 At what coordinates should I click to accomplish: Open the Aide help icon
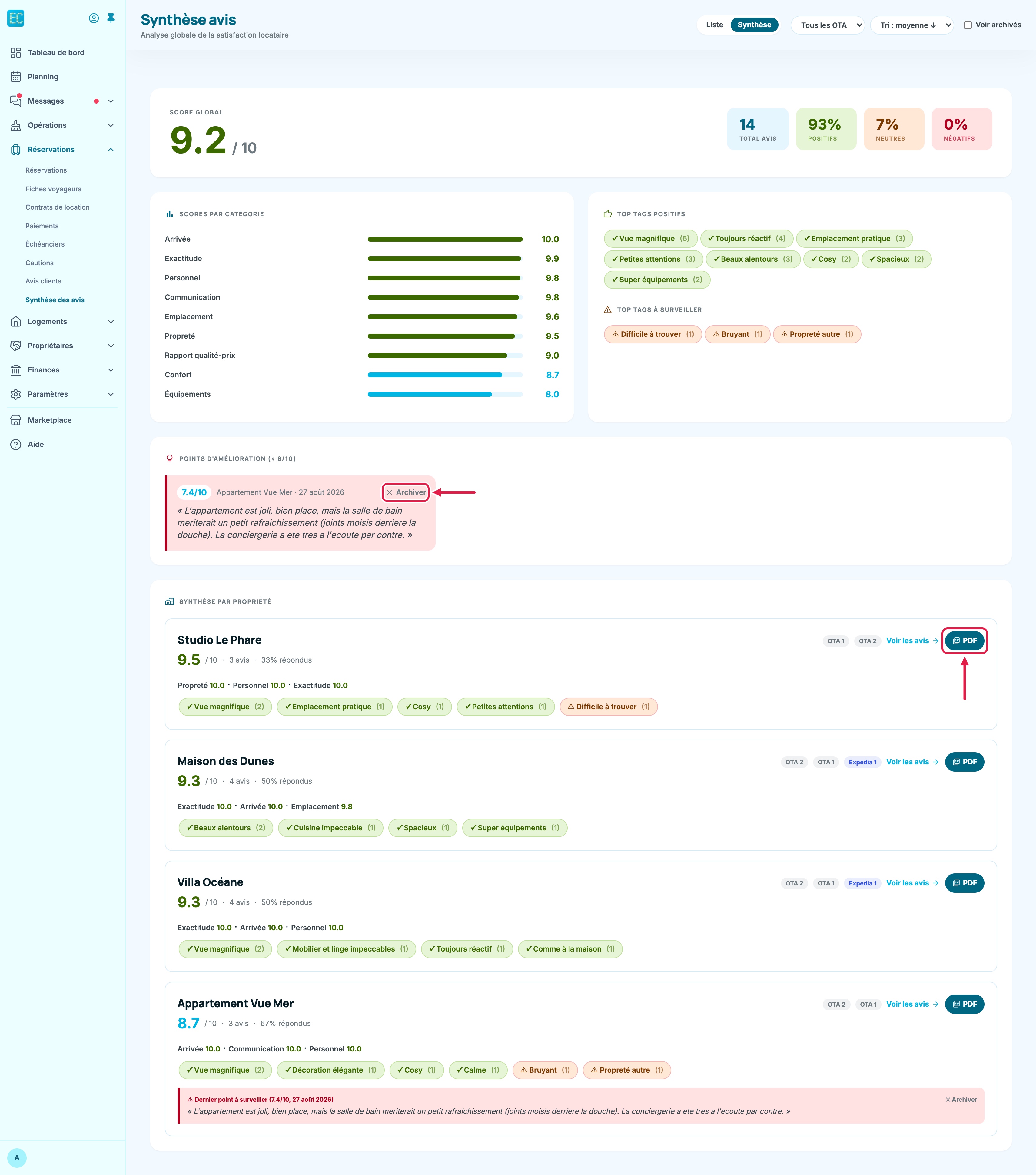[x=15, y=444]
